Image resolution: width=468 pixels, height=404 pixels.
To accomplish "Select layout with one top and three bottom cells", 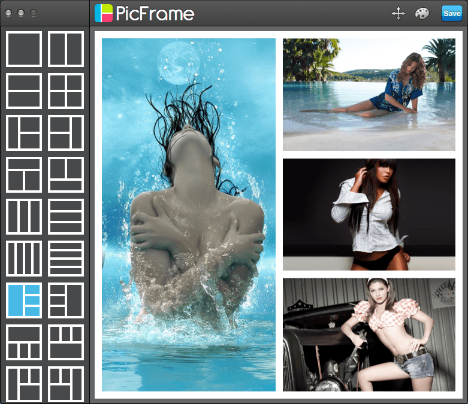I will click(24, 342).
